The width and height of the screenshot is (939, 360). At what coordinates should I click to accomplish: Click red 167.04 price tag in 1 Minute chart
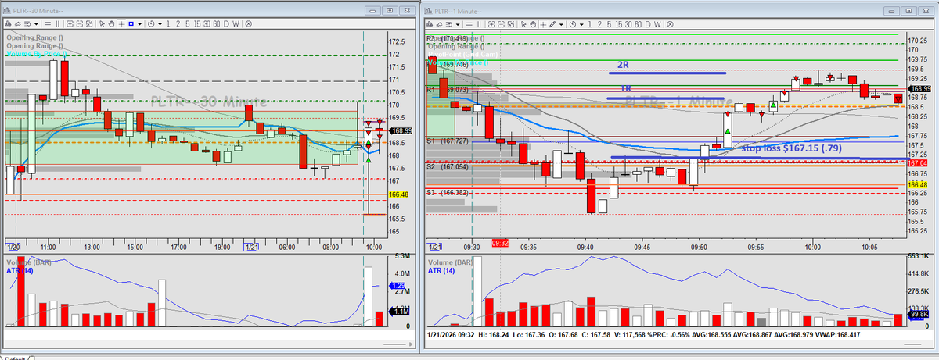click(917, 162)
